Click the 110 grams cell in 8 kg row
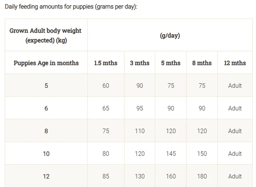 pos(140,131)
